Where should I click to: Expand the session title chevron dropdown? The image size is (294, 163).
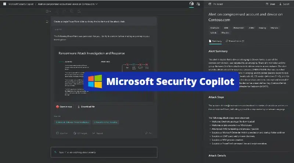(x=97, y=4)
